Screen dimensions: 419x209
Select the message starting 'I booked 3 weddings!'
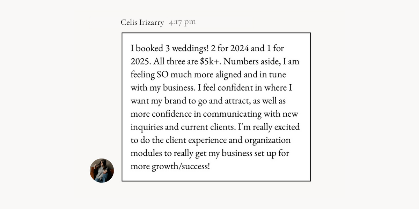tap(216, 107)
